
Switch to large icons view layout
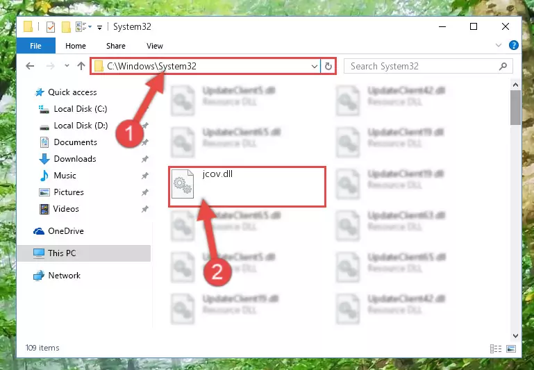coord(511,348)
